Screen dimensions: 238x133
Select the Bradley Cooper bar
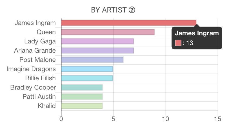82,87
